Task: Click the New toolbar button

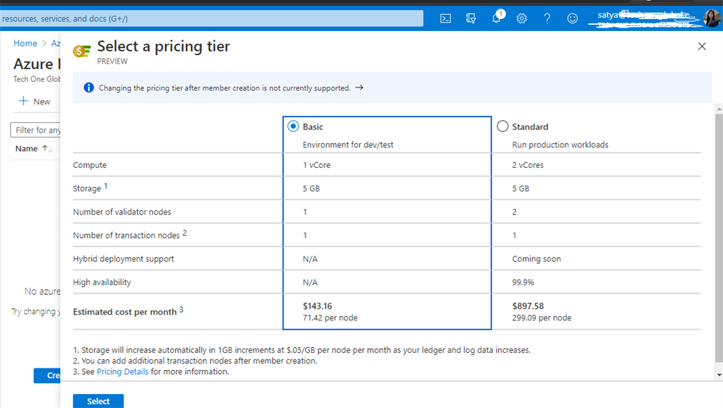Action: [35, 102]
